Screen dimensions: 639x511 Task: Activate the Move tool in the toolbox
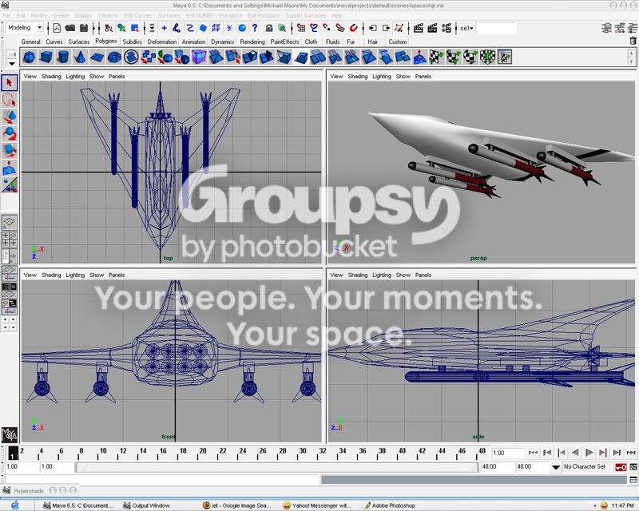[x=9, y=117]
